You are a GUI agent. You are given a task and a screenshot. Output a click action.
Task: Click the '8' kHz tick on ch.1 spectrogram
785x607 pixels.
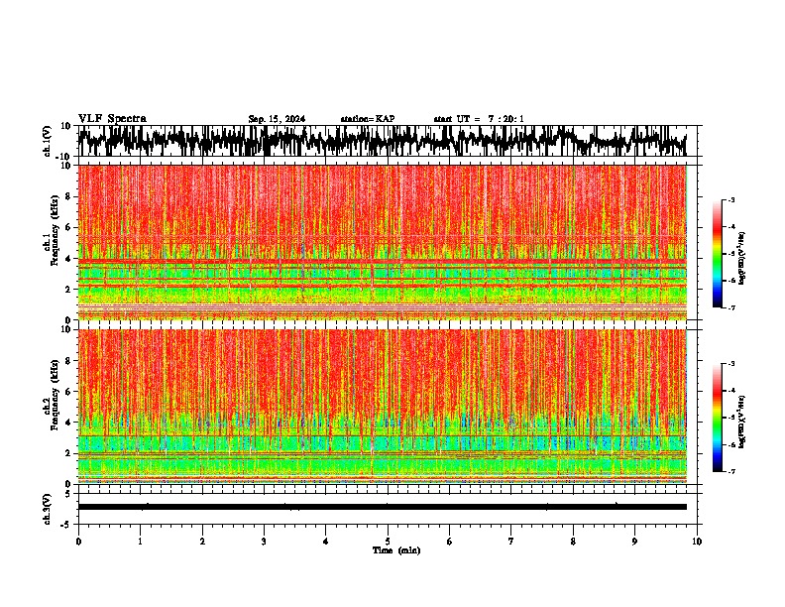(x=69, y=196)
